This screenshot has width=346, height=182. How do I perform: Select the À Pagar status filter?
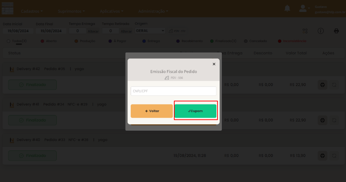[117, 41]
